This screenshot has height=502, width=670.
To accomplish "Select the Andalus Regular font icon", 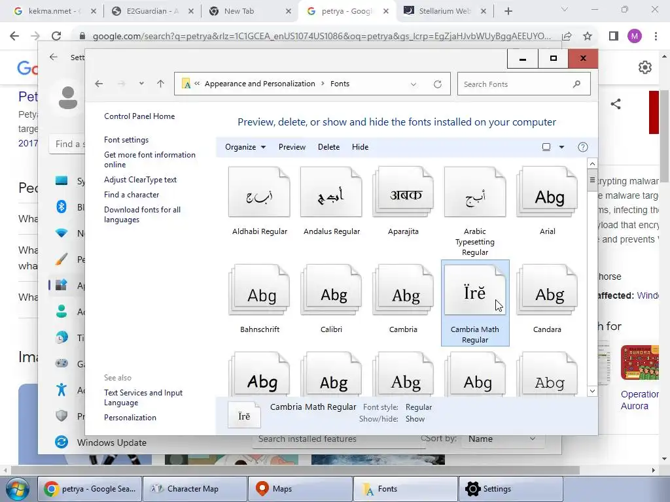I will coord(331,192).
